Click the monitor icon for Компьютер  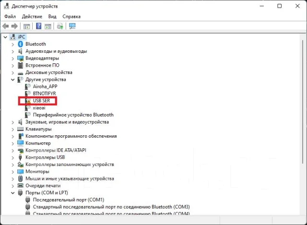[x=20, y=143]
